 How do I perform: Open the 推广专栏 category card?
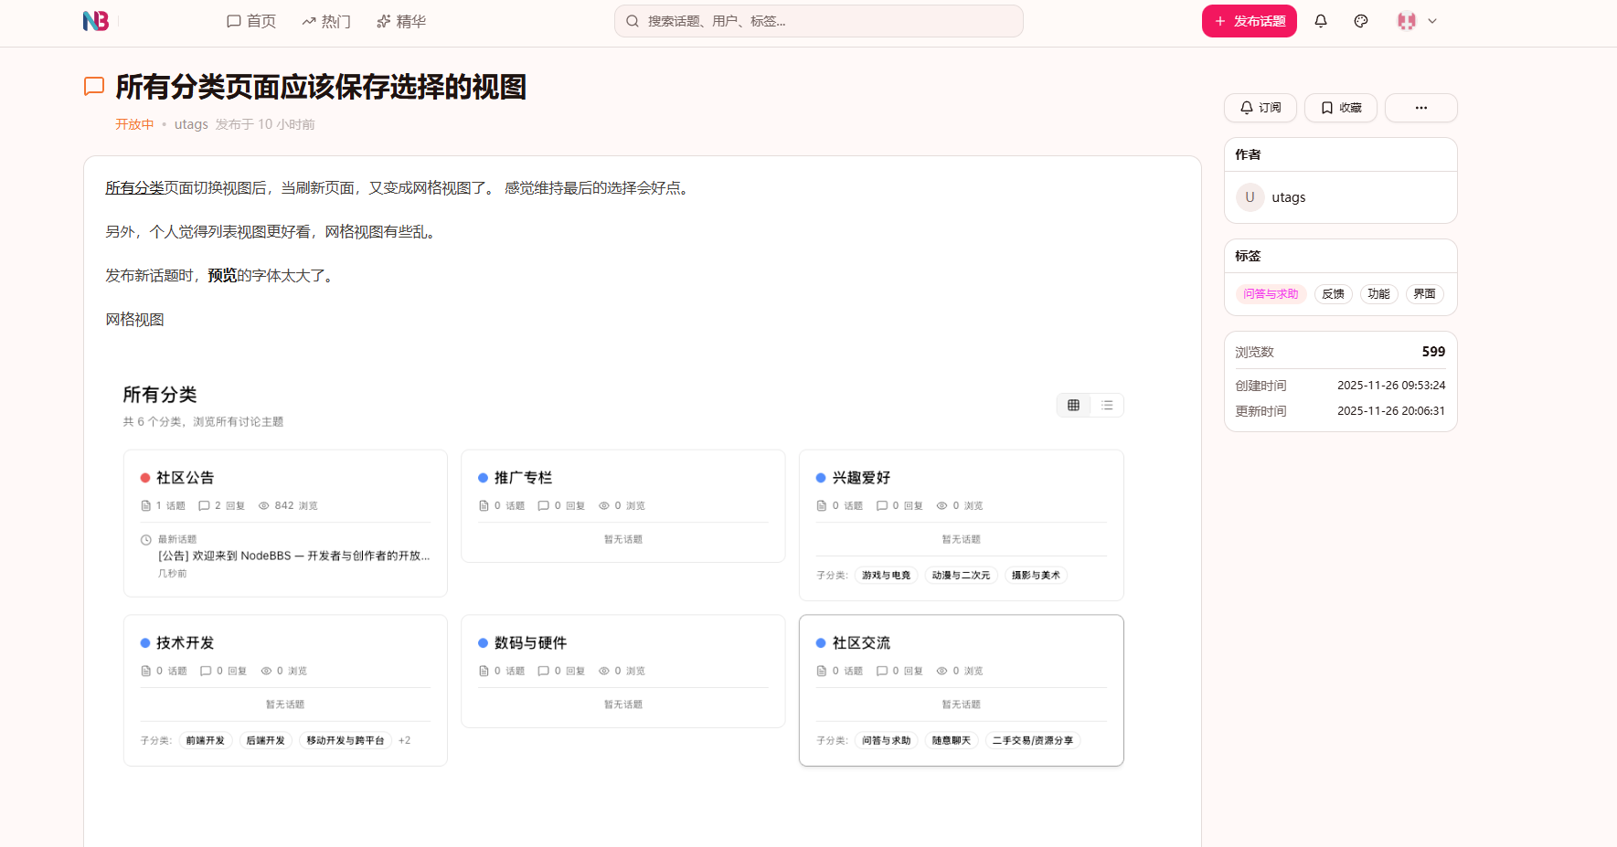623,506
